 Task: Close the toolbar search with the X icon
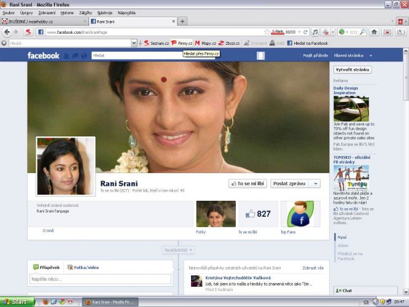pos(4,44)
